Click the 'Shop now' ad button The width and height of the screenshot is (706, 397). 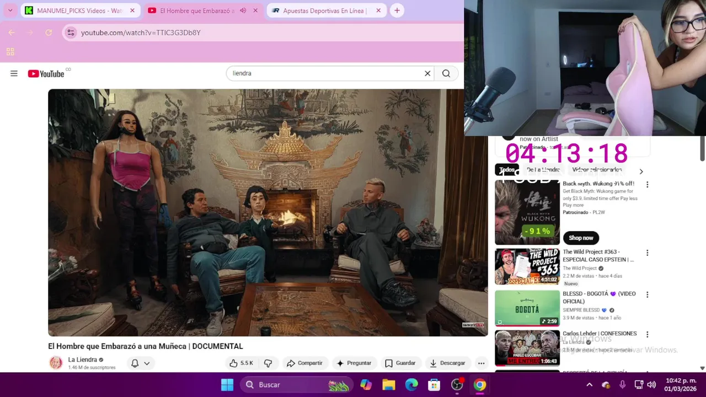point(581,238)
